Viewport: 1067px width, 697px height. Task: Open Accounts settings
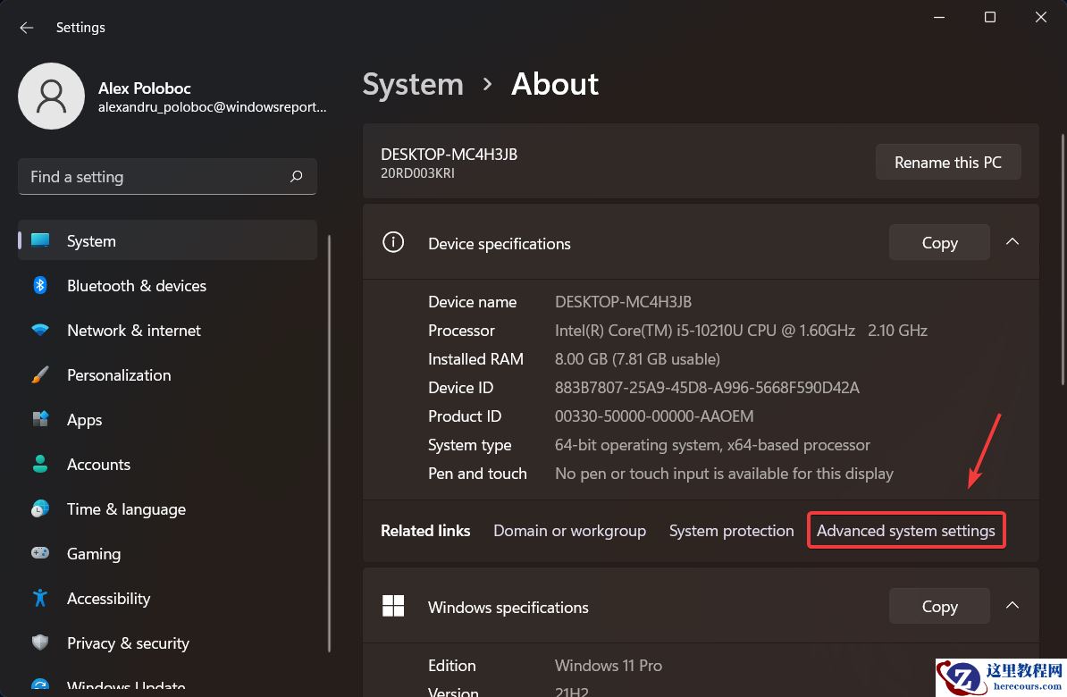pyautogui.click(x=98, y=464)
